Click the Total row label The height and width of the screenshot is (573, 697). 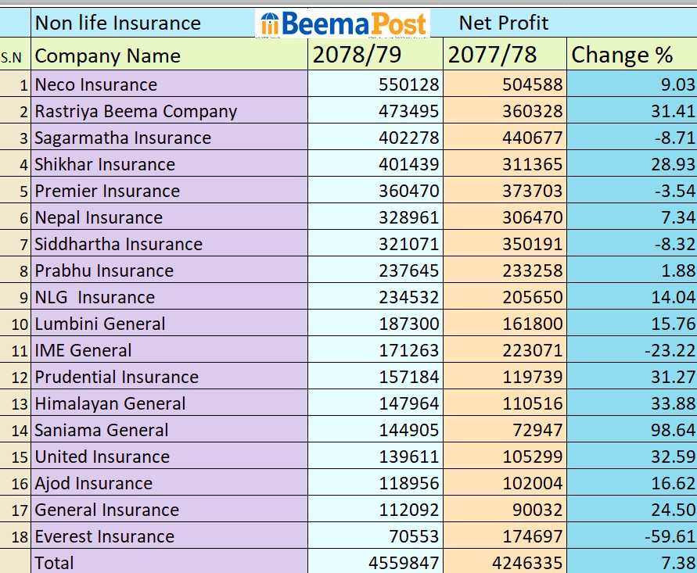coord(55,563)
